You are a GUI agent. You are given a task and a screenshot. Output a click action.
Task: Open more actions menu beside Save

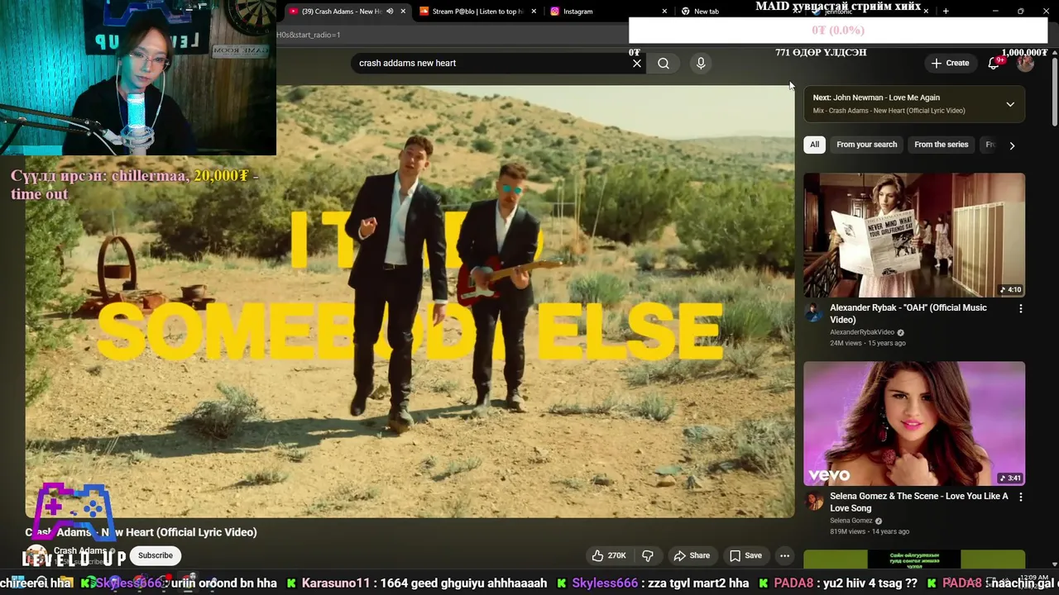pos(784,555)
